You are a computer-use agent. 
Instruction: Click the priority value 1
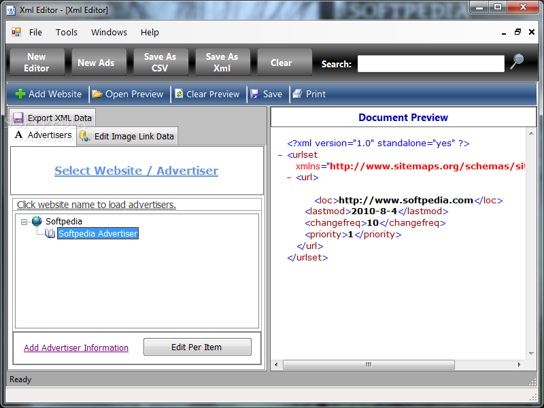tap(350, 235)
